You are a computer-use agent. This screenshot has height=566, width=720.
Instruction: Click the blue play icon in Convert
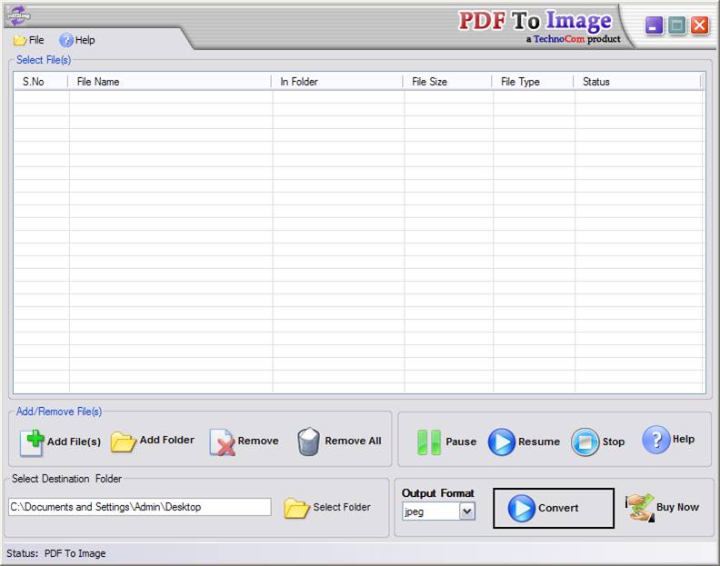(x=522, y=508)
